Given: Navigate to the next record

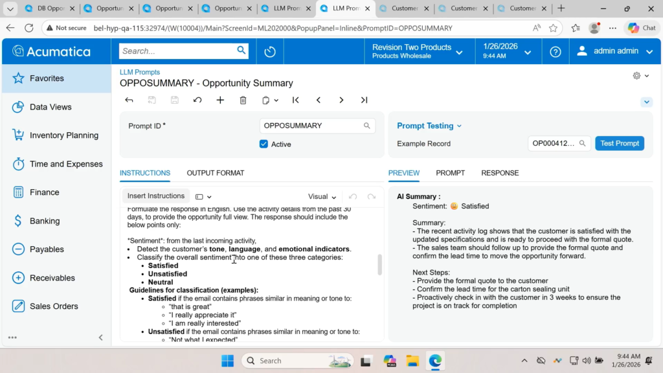Looking at the screenshot, I should click(341, 100).
